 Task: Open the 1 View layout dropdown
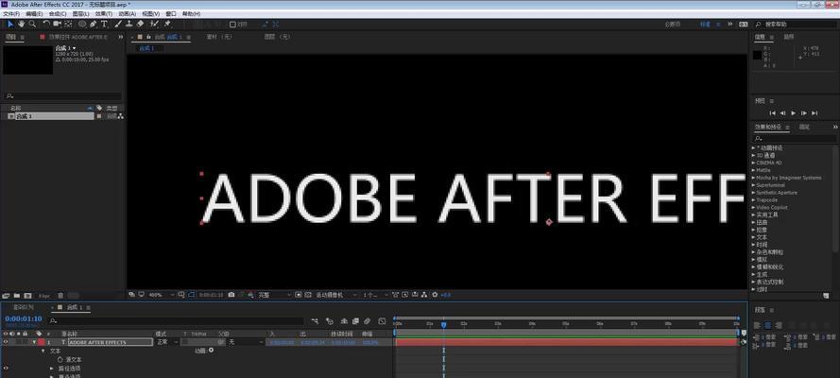[x=375, y=295]
